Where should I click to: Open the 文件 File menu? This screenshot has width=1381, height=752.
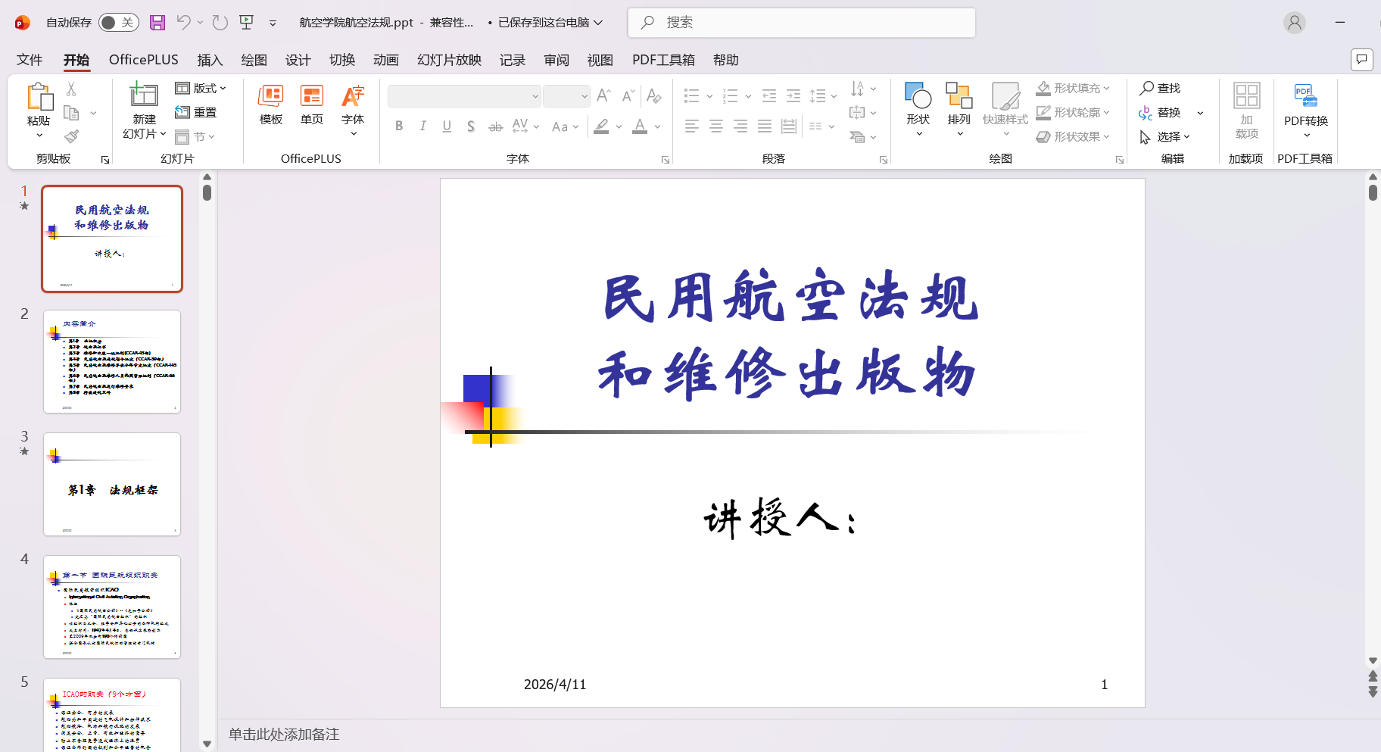(x=30, y=60)
